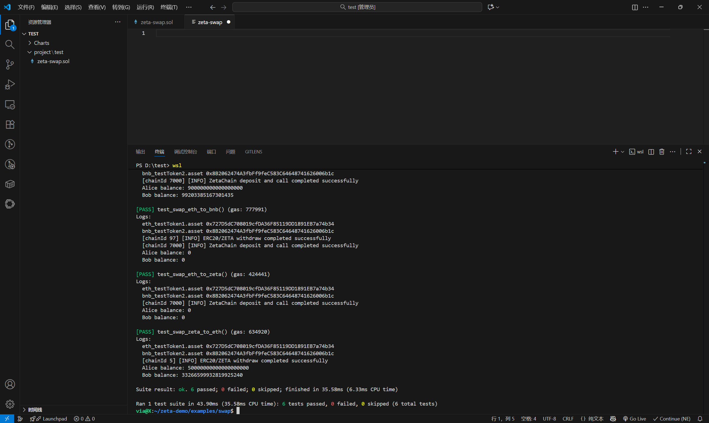
Task: Open the cube-shaped container view icon
Action: click(x=10, y=184)
